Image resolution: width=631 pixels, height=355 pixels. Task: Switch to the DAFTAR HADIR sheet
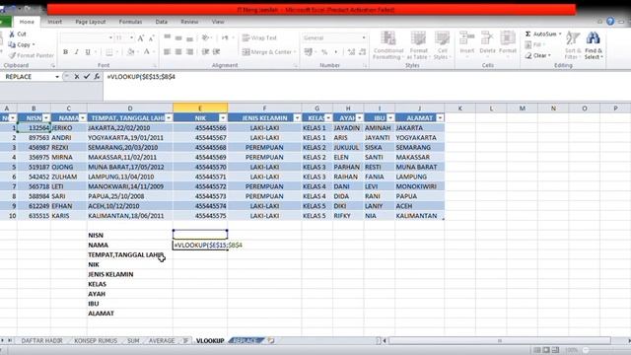[x=41, y=340]
